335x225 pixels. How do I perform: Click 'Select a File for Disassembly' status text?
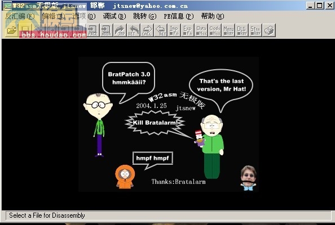[47, 215]
